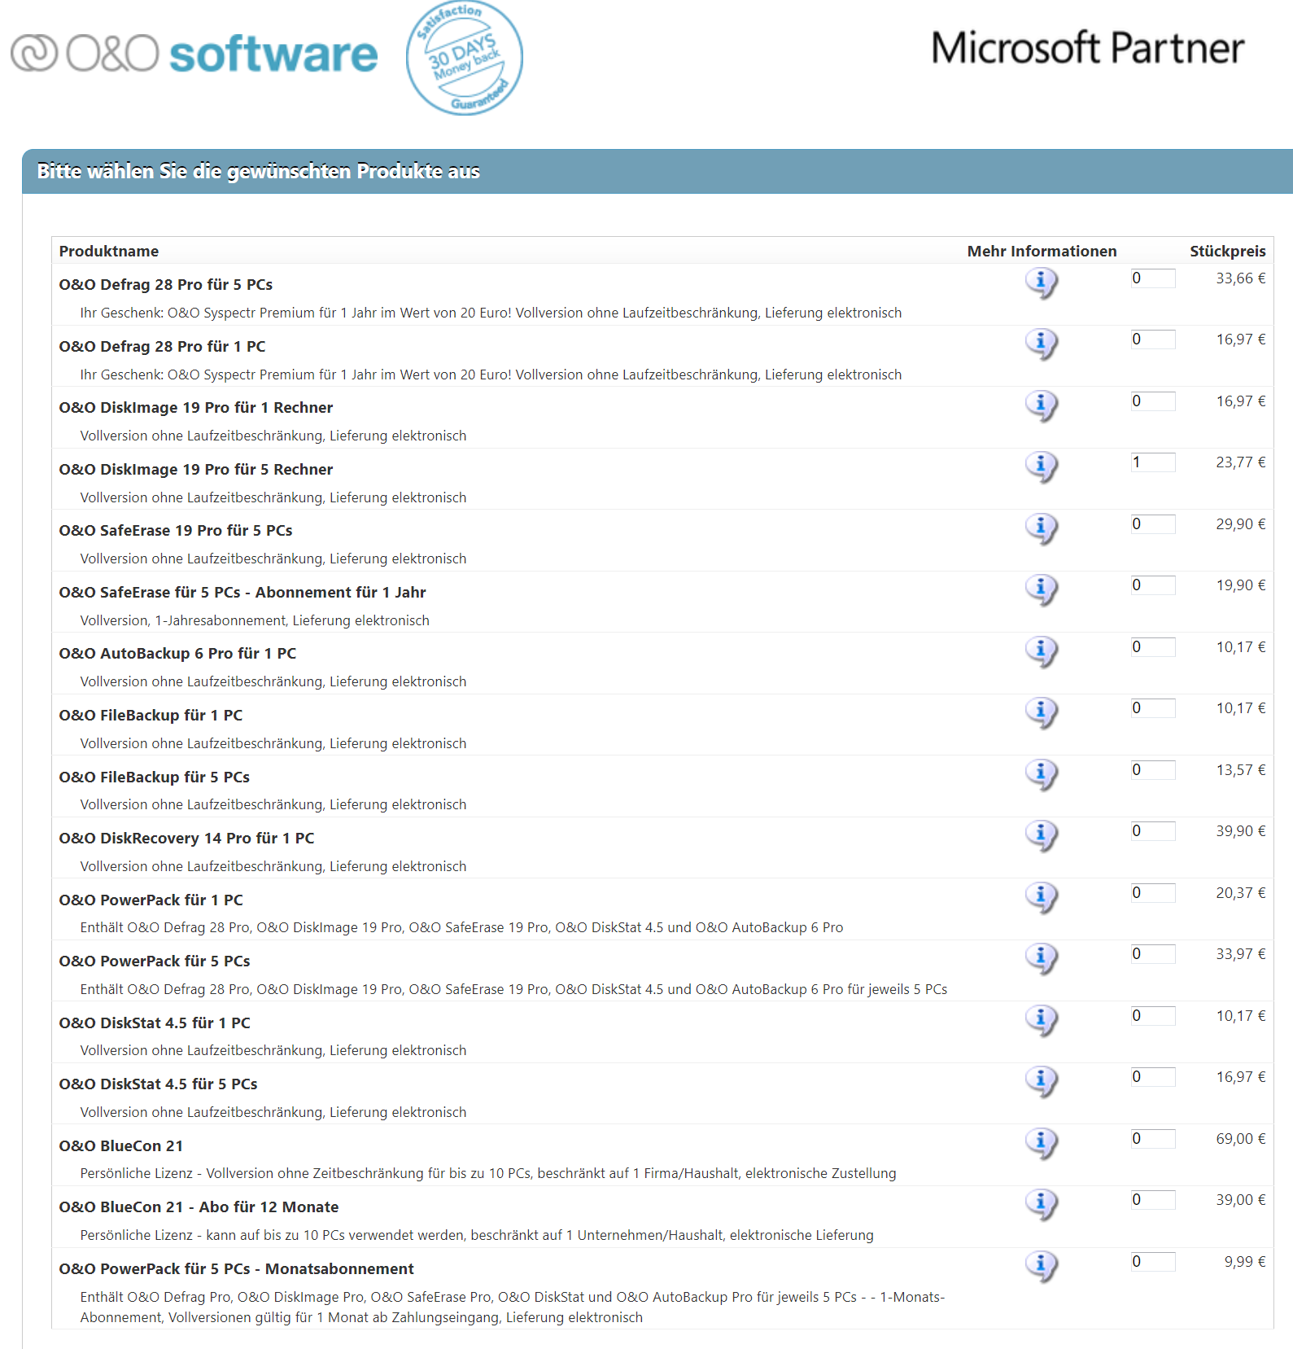The height and width of the screenshot is (1349, 1293).
Task: Open info for O&O AutoBackup 6 Pro für 1 PC
Action: point(1041,652)
